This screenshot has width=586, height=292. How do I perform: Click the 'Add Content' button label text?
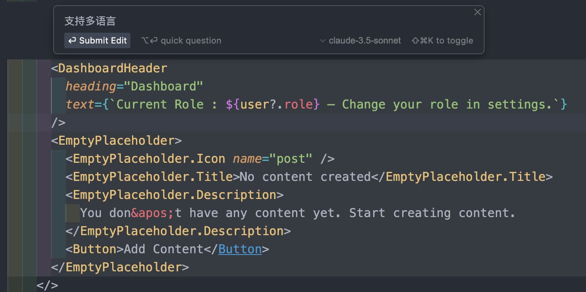(x=164, y=249)
